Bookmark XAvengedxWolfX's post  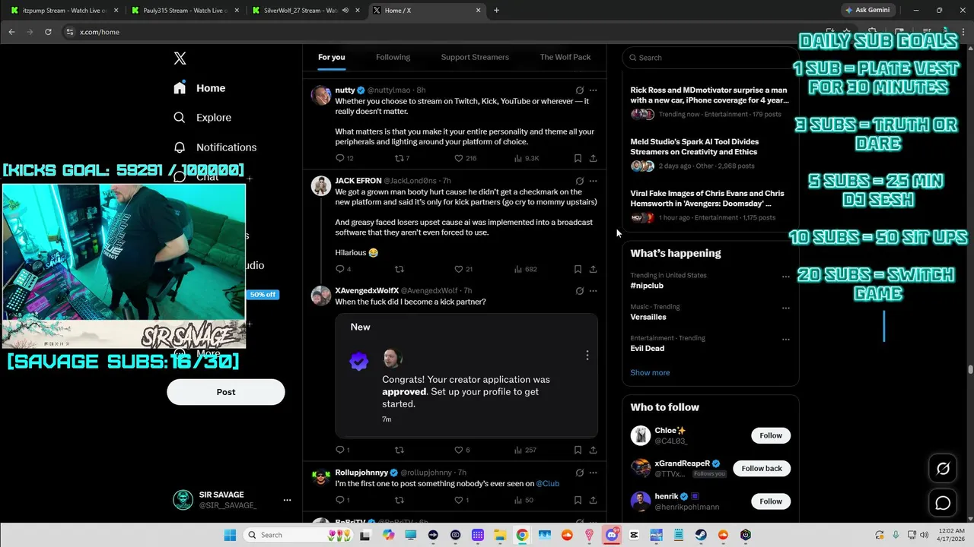pyautogui.click(x=578, y=450)
